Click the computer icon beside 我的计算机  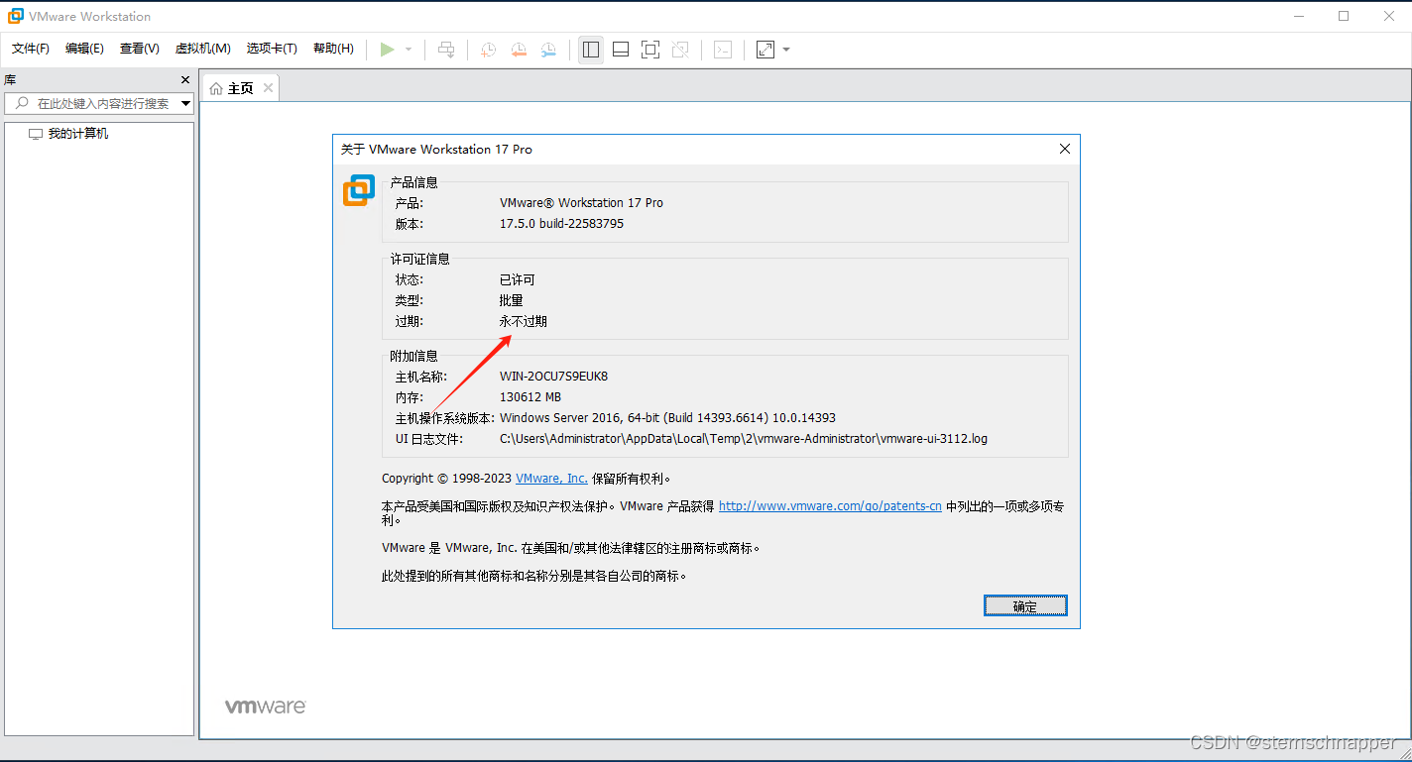click(36, 134)
